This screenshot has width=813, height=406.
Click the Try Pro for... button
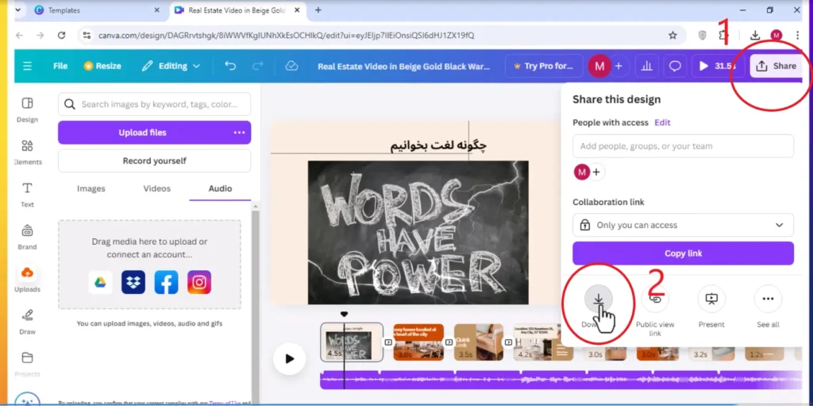pyautogui.click(x=543, y=66)
